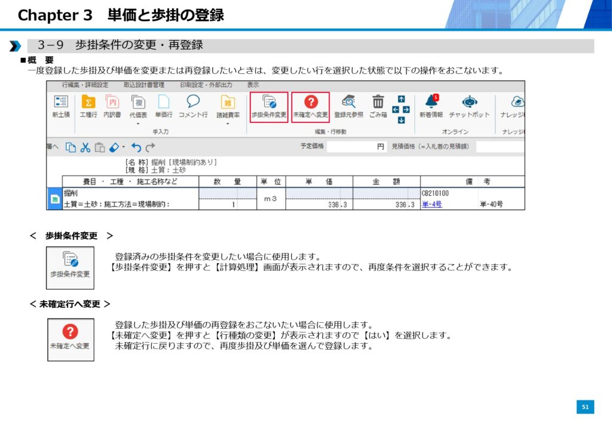Insert a 工種行 via toolbar icon
This screenshot has height=432, width=612.
[x=88, y=103]
